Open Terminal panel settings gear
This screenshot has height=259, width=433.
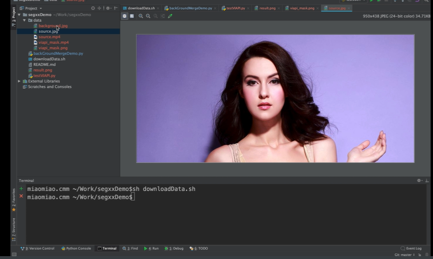click(x=419, y=180)
